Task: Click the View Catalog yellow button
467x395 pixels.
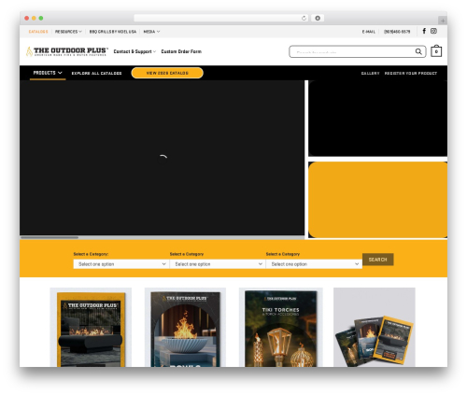Action: tap(167, 73)
